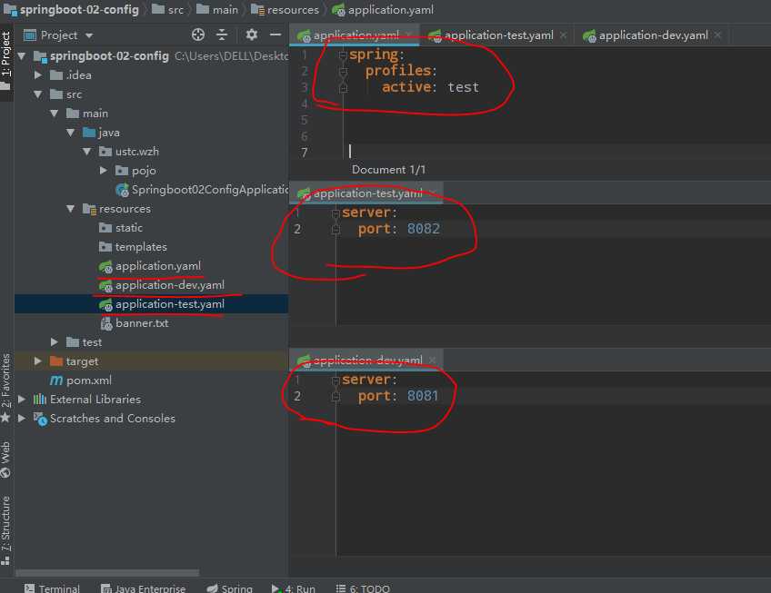
Task: Click the Scratches and Consoles icon
Action: 40,419
